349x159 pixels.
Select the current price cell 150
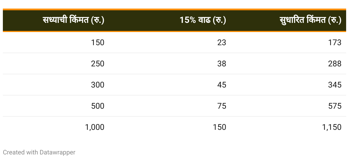pos(98,43)
